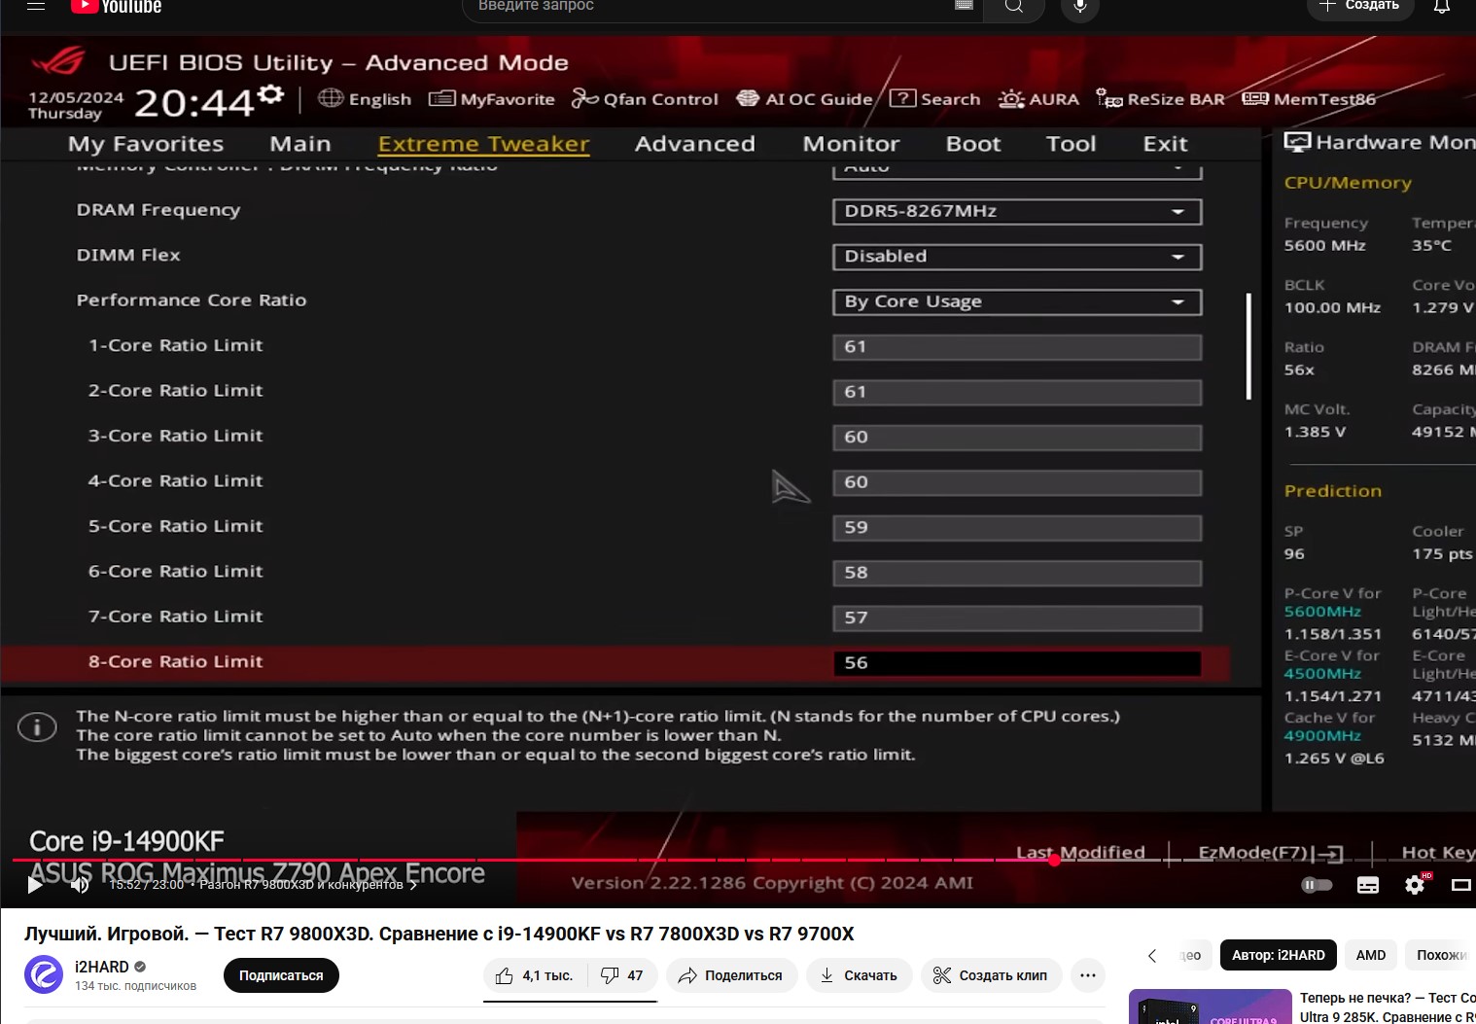
Task: Click the magnifier search button
Action: pos(1014,7)
